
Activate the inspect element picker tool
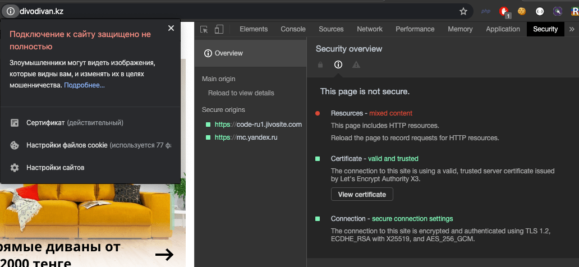tap(204, 29)
